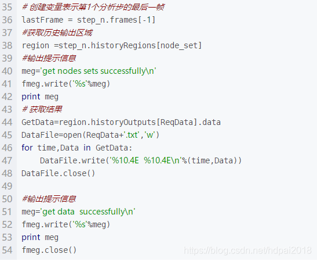Click line number 40 in the gutter
317x261 pixels.
pos(7,71)
